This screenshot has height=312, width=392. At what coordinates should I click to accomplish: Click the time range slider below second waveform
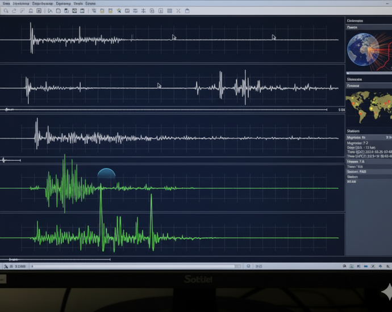[x=165, y=109]
